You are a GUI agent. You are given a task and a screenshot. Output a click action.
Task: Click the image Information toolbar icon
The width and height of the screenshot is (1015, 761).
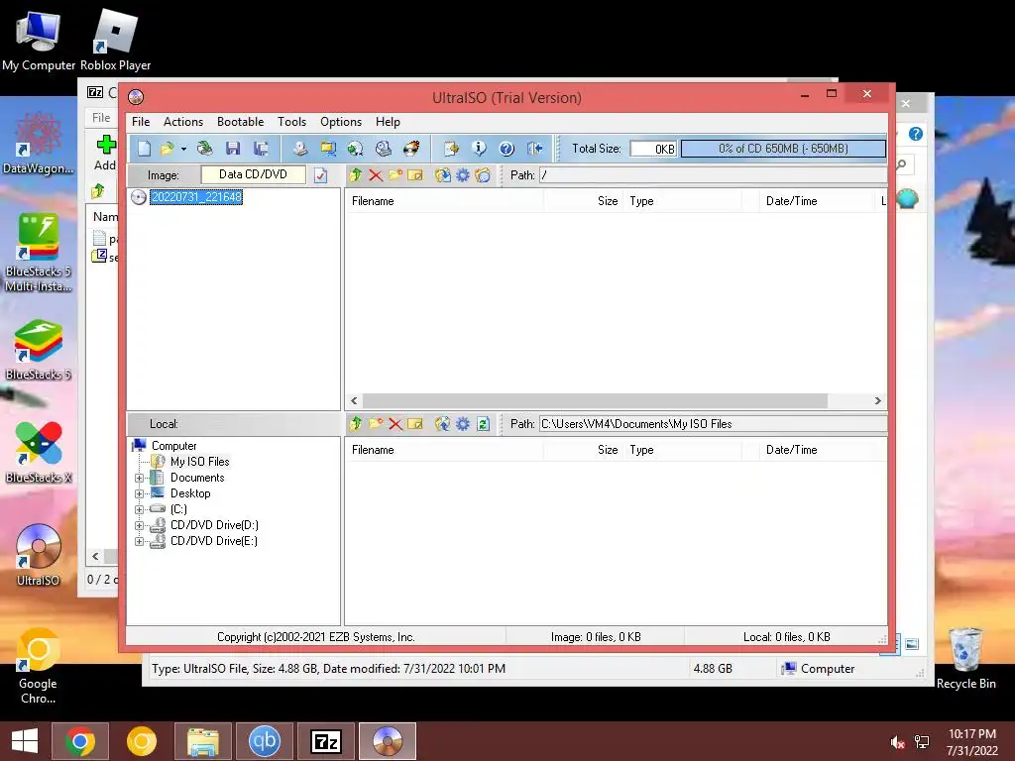(479, 149)
